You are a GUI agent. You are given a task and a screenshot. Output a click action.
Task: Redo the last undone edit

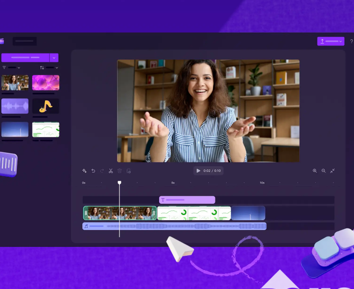pyautogui.click(x=102, y=171)
